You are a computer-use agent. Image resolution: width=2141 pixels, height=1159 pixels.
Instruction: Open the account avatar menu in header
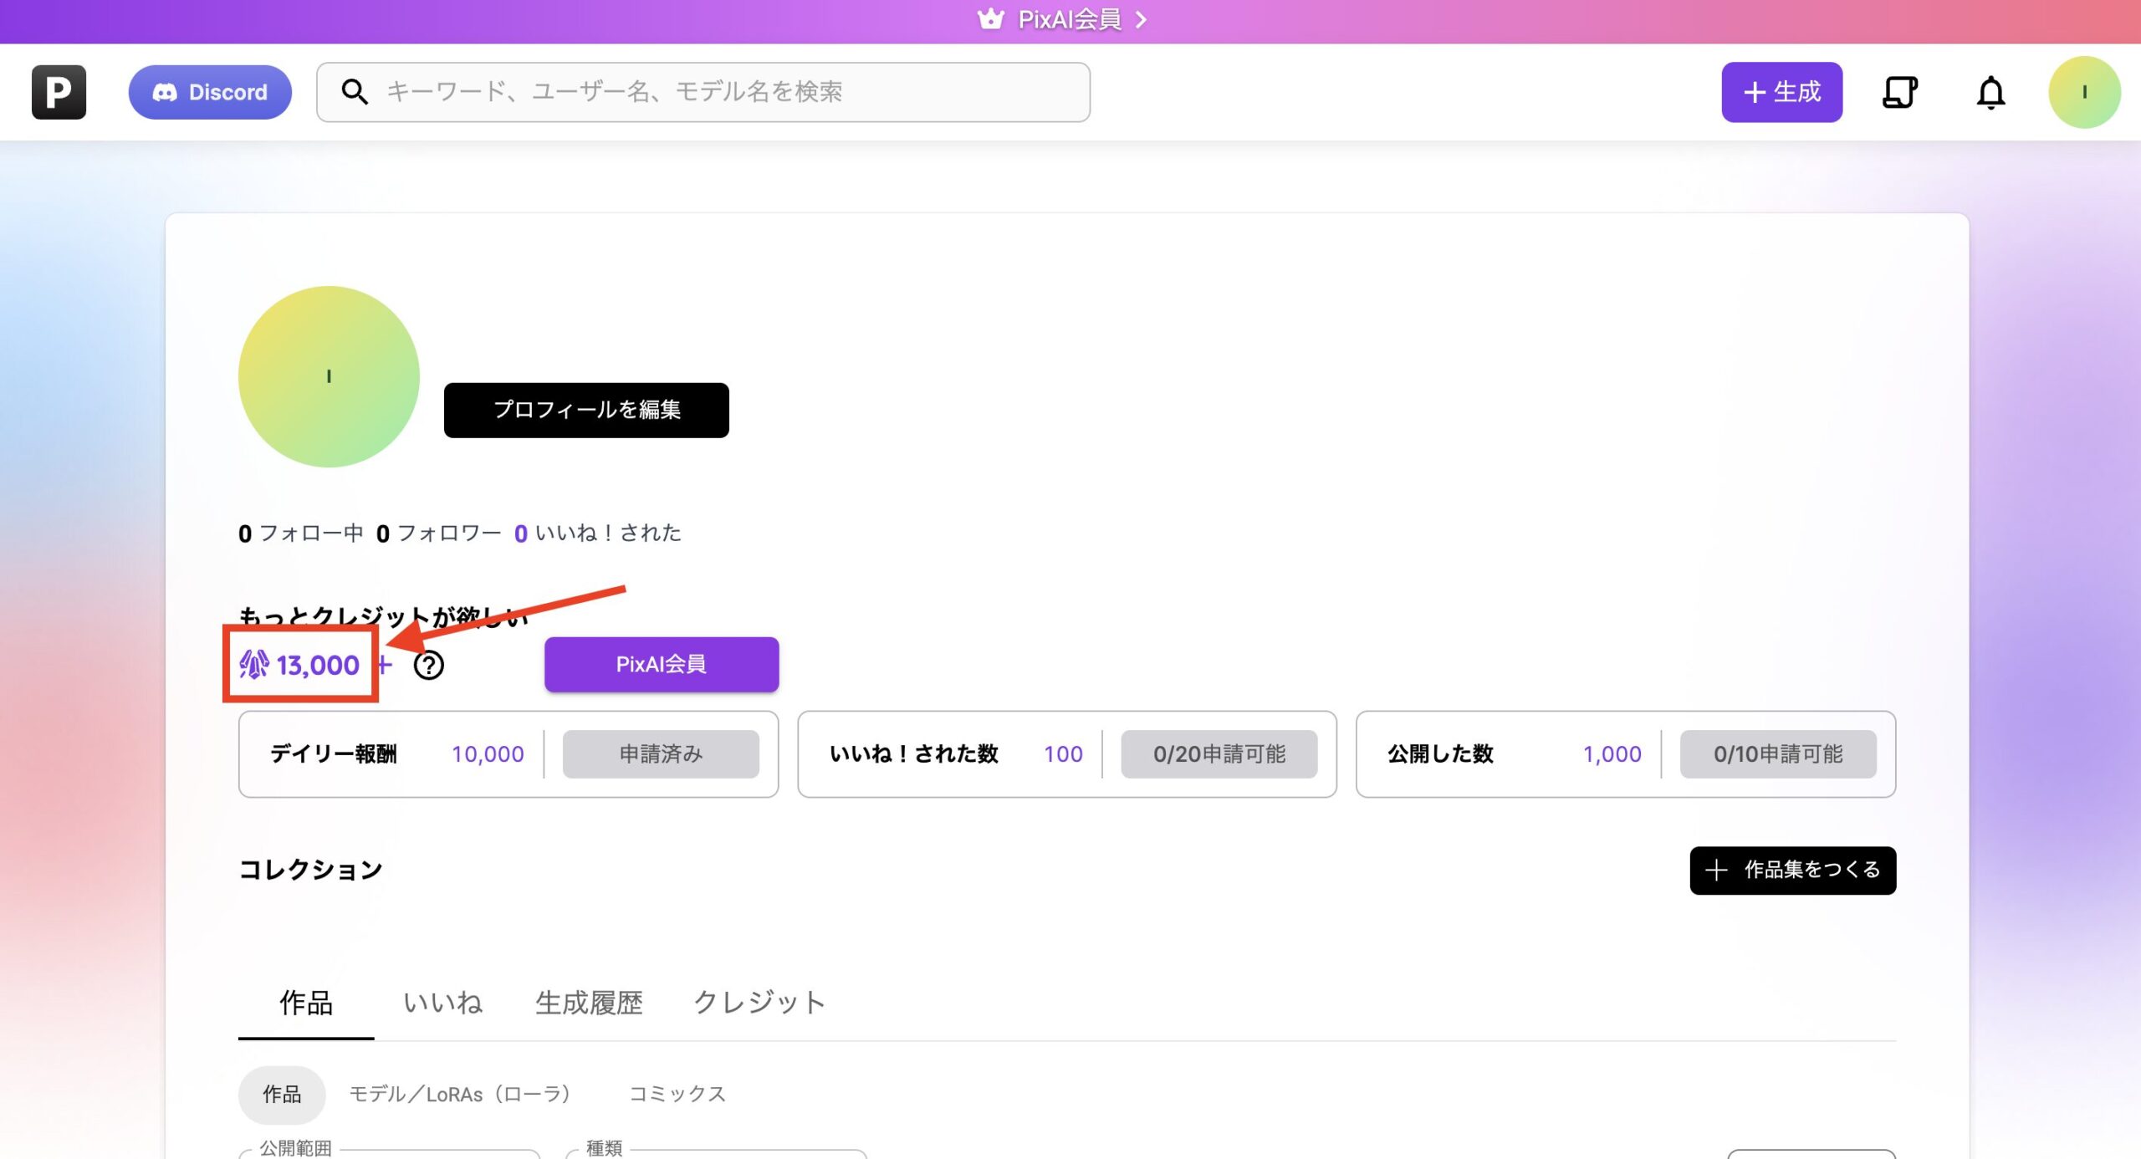pos(2084,92)
